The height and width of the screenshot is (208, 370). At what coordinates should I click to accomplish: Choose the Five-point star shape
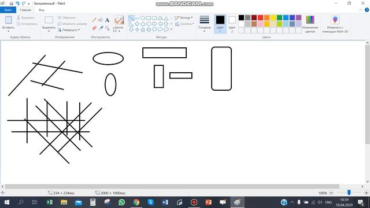tap(143, 29)
